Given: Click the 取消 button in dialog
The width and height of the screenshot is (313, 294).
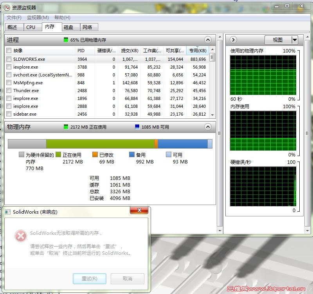Looking at the screenshot, I should (128, 279).
